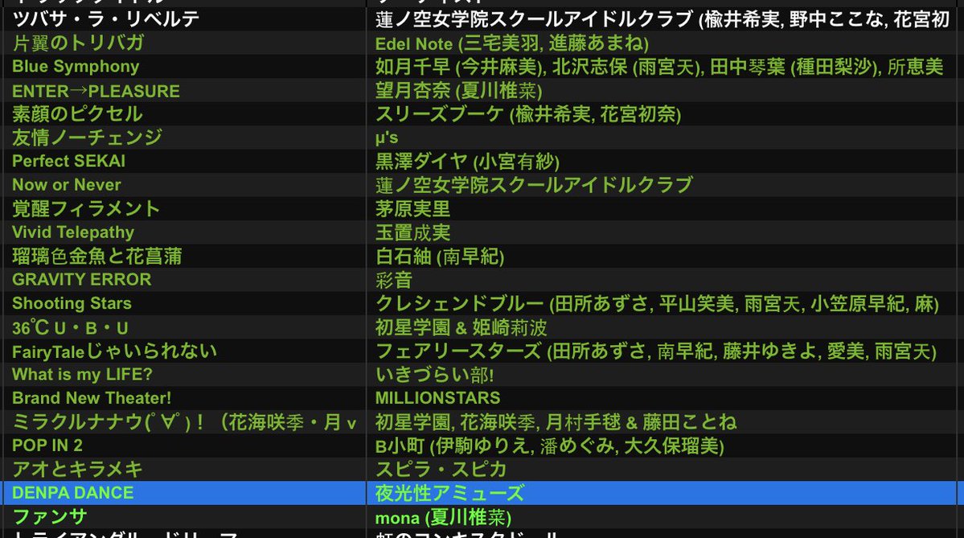This screenshot has width=964, height=538.
Task: Click the フェアリースターズ artist cell
Action: pyautogui.click(x=656, y=351)
